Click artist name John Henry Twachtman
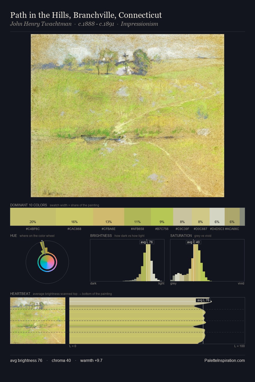255x382 pixels. click(x=41, y=24)
